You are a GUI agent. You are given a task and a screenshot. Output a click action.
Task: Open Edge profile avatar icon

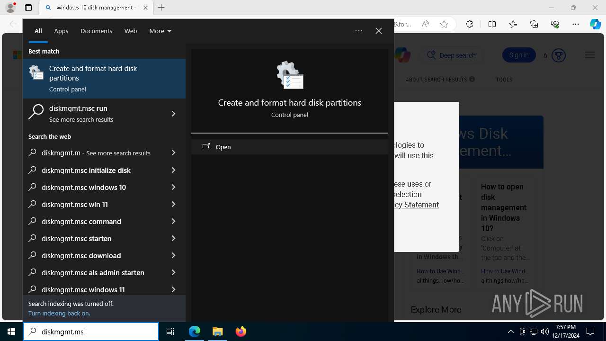(10, 8)
